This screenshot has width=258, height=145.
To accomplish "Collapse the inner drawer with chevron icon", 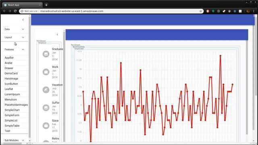I will (57, 35).
